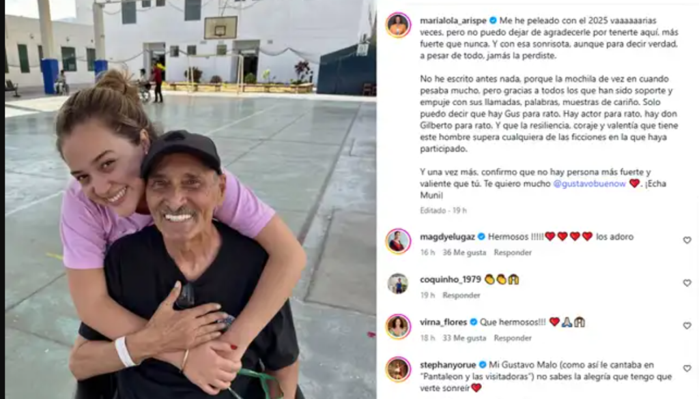The width and height of the screenshot is (699, 399).
Task: View the 36 Me gusta likes list
Action: 464,252
